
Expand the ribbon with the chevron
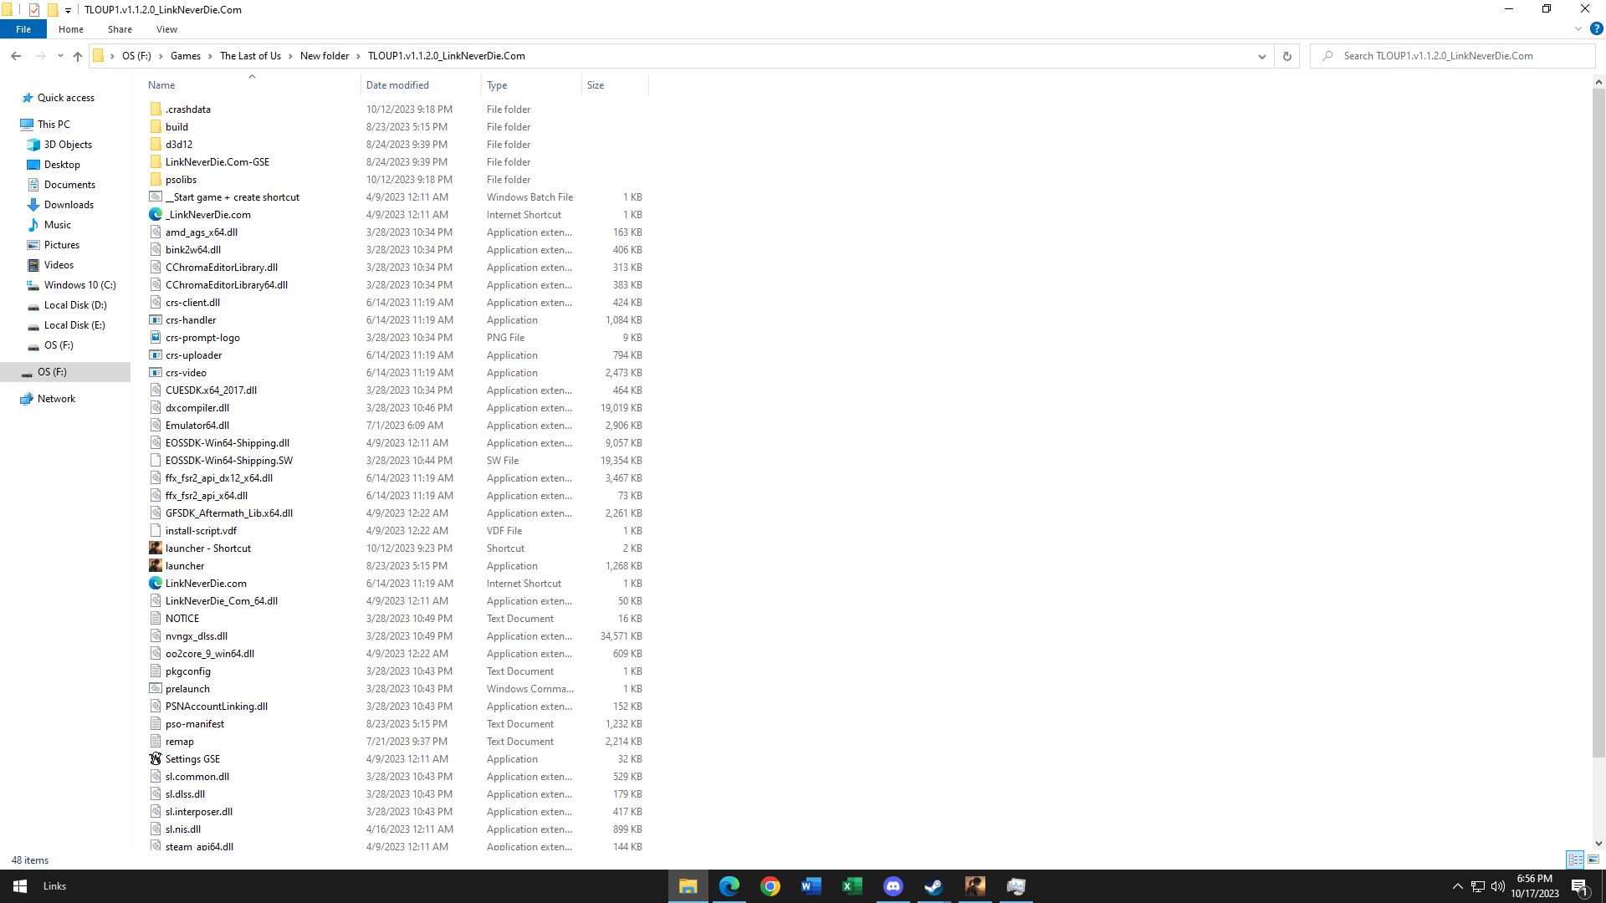(x=1578, y=29)
